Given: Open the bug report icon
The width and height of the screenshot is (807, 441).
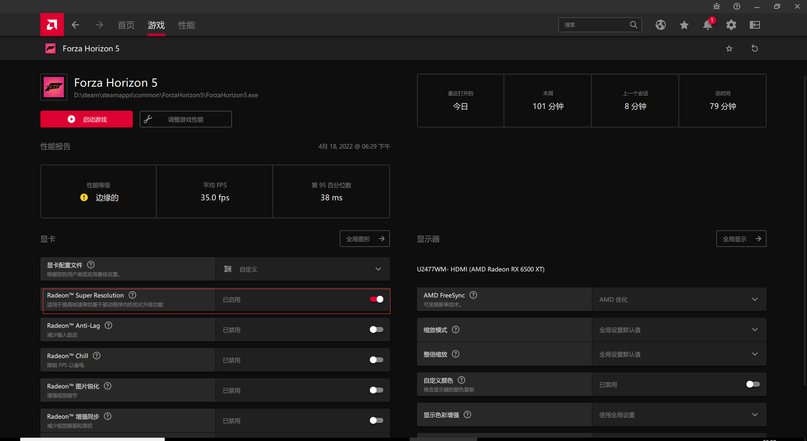Looking at the screenshot, I should pyautogui.click(x=717, y=6).
